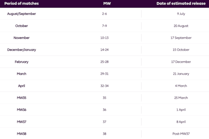
Task: Select the '17 September' release date
Action: click(181, 38)
